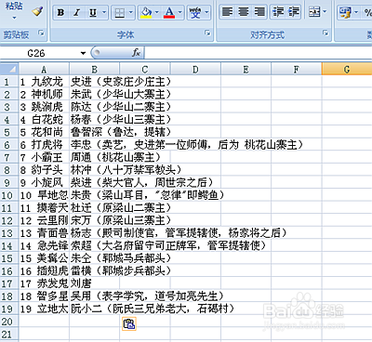Open the Clipboard (剪贴板) dialog launcher
This screenshot has height=342, width=372.
[41, 33]
